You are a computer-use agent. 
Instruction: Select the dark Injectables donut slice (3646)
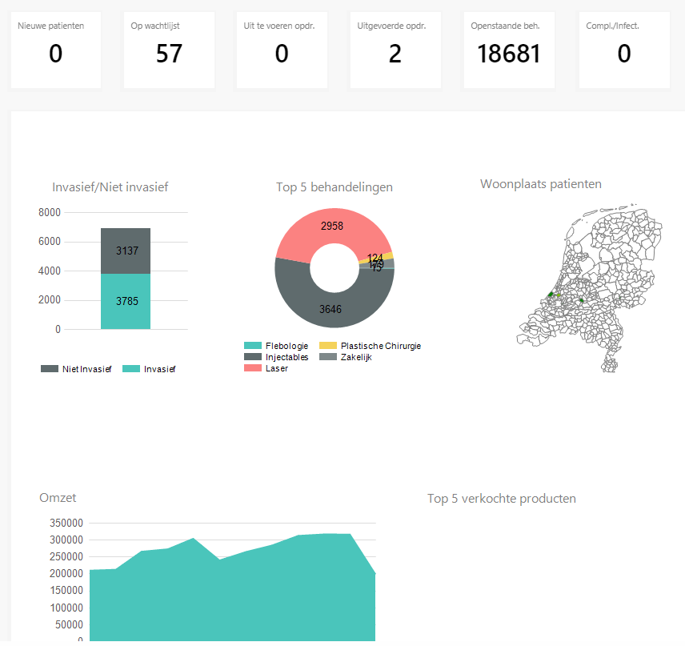331,307
